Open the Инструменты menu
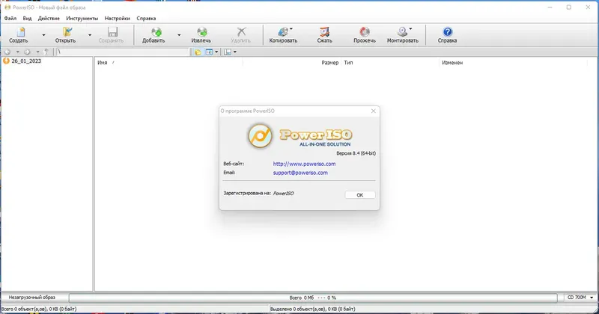 click(x=82, y=18)
